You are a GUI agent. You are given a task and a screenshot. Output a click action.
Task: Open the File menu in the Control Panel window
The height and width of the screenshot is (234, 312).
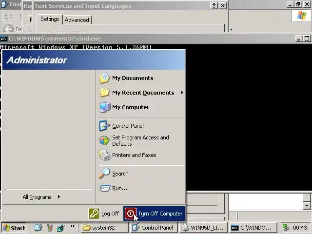[8, 16]
